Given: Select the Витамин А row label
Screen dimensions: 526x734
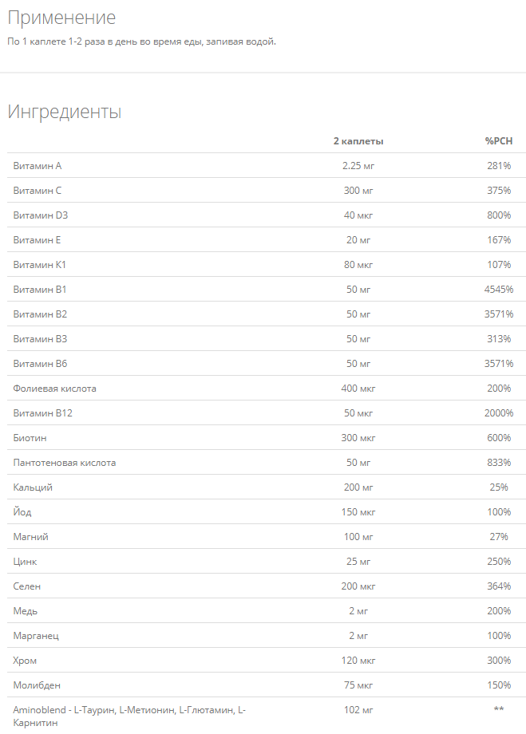Looking at the screenshot, I should tap(37, 166).
